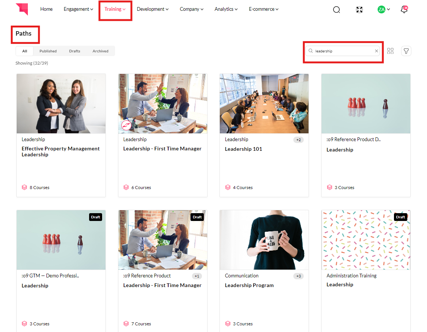Image resolution: width=427 pixels, height=332 pixels.
Task: Click the leadership search field
Action: pos(343,51)
